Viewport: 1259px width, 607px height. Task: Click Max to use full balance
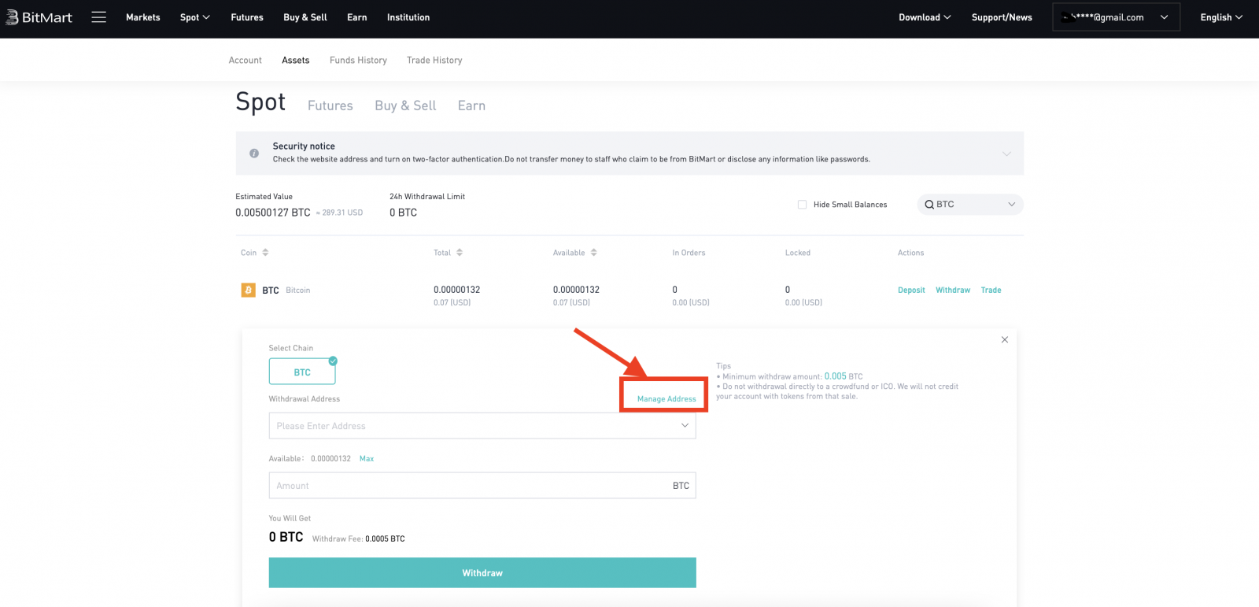coord(367,459)
